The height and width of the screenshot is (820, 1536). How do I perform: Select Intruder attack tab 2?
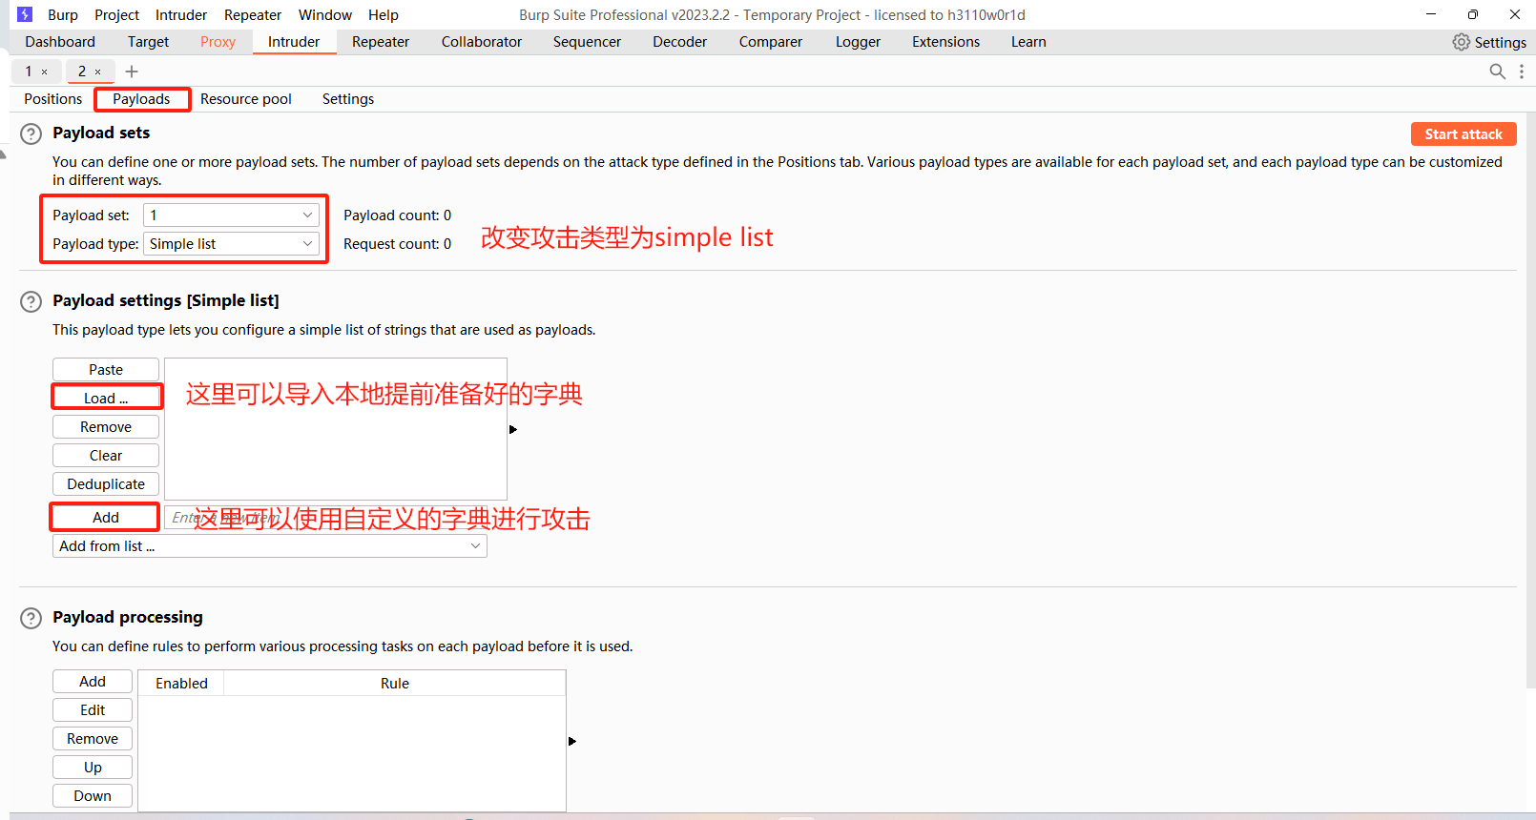pos(82,72)
